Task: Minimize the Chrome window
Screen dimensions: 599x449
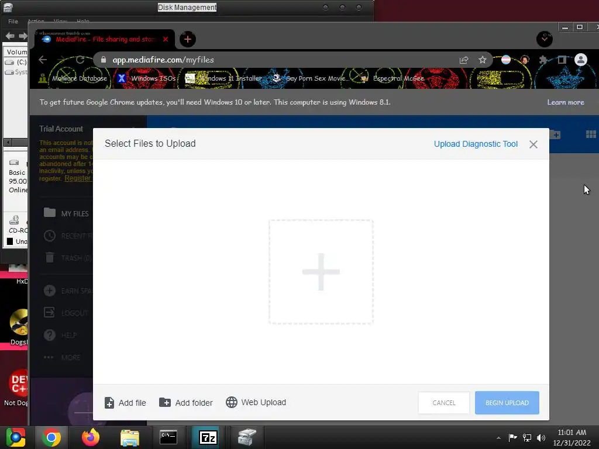Action: [565, 27]
